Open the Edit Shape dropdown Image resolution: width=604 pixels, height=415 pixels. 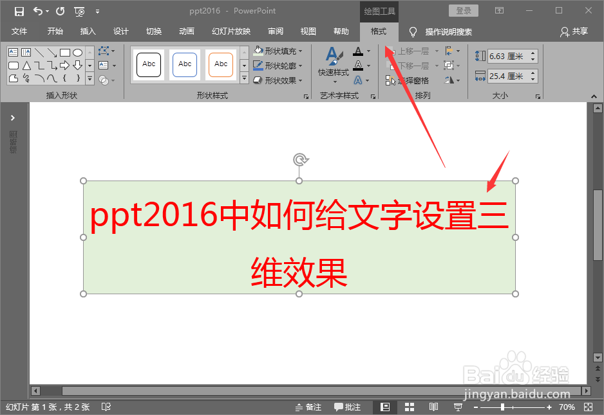pyautogui.click(x=106, y=51)
